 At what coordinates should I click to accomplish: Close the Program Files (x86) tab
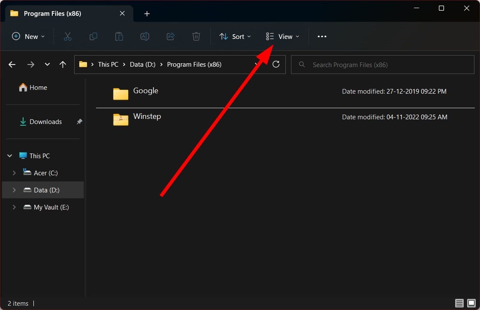(x=122, y=13)
